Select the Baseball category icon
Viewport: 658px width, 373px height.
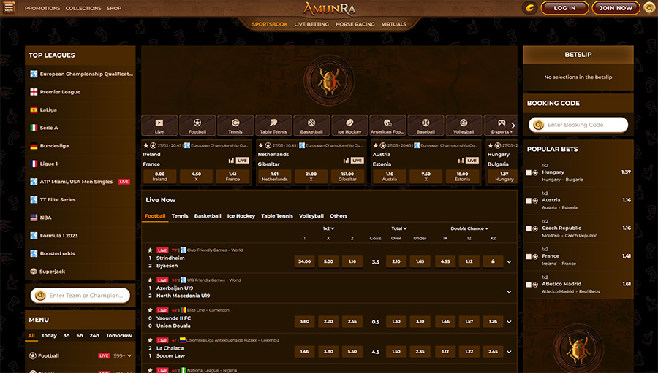426,125
